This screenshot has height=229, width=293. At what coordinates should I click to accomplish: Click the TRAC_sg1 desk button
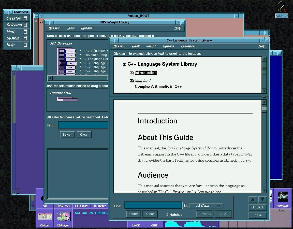coord(63,206)
